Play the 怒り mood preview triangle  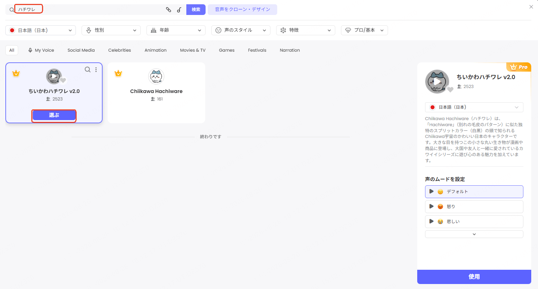pyautogui.click(x=431, y=206)
